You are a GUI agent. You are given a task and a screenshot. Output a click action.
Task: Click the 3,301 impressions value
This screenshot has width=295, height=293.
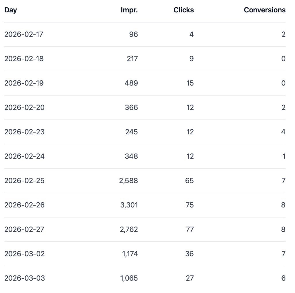(128, 205)
